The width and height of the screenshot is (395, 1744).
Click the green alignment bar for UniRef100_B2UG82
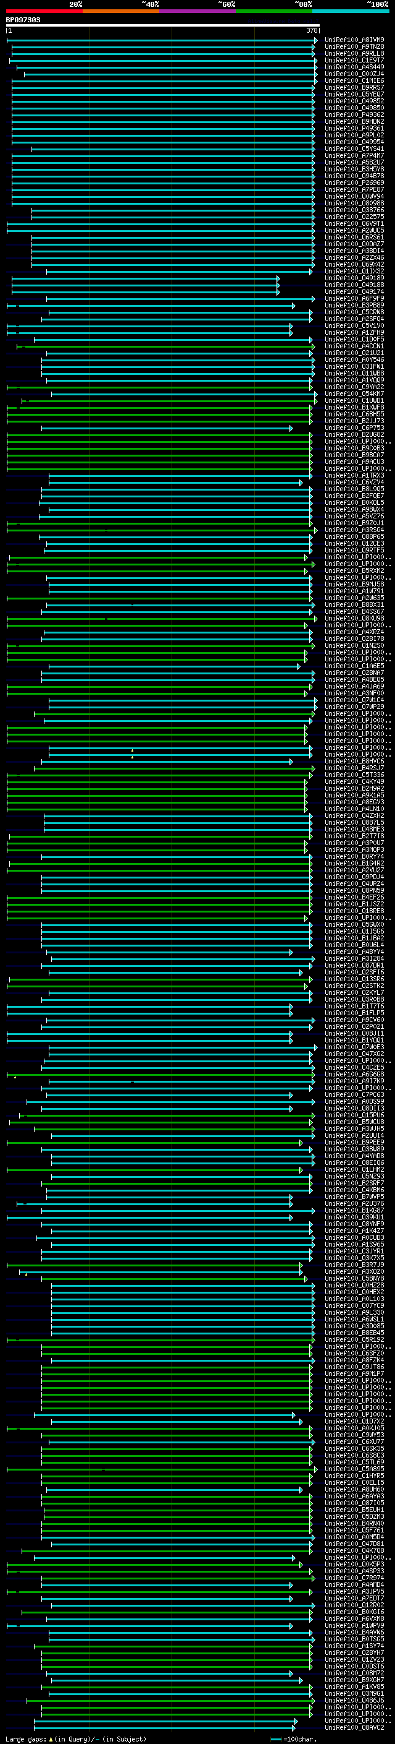(x=160, y=435)
